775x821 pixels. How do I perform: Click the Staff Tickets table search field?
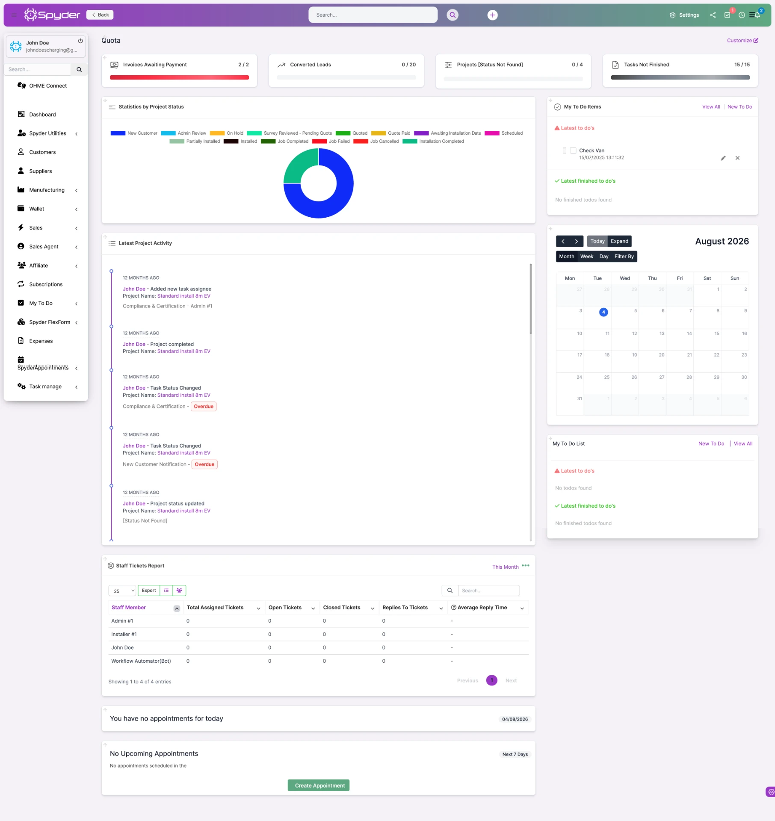(x=488, y=591)
